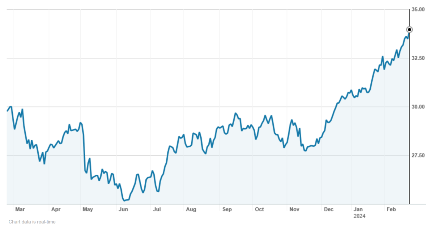Click the 'Chart data is real-time' note
This screenshot has height=229, width=426.
tap(32, 222)
